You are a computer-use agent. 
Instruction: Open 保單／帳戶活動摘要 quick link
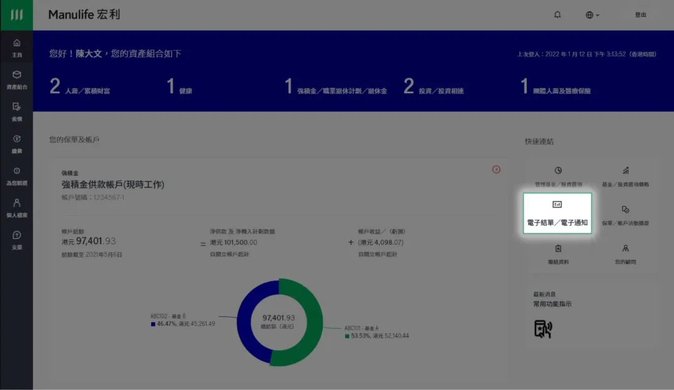click(x=625, y=215)
